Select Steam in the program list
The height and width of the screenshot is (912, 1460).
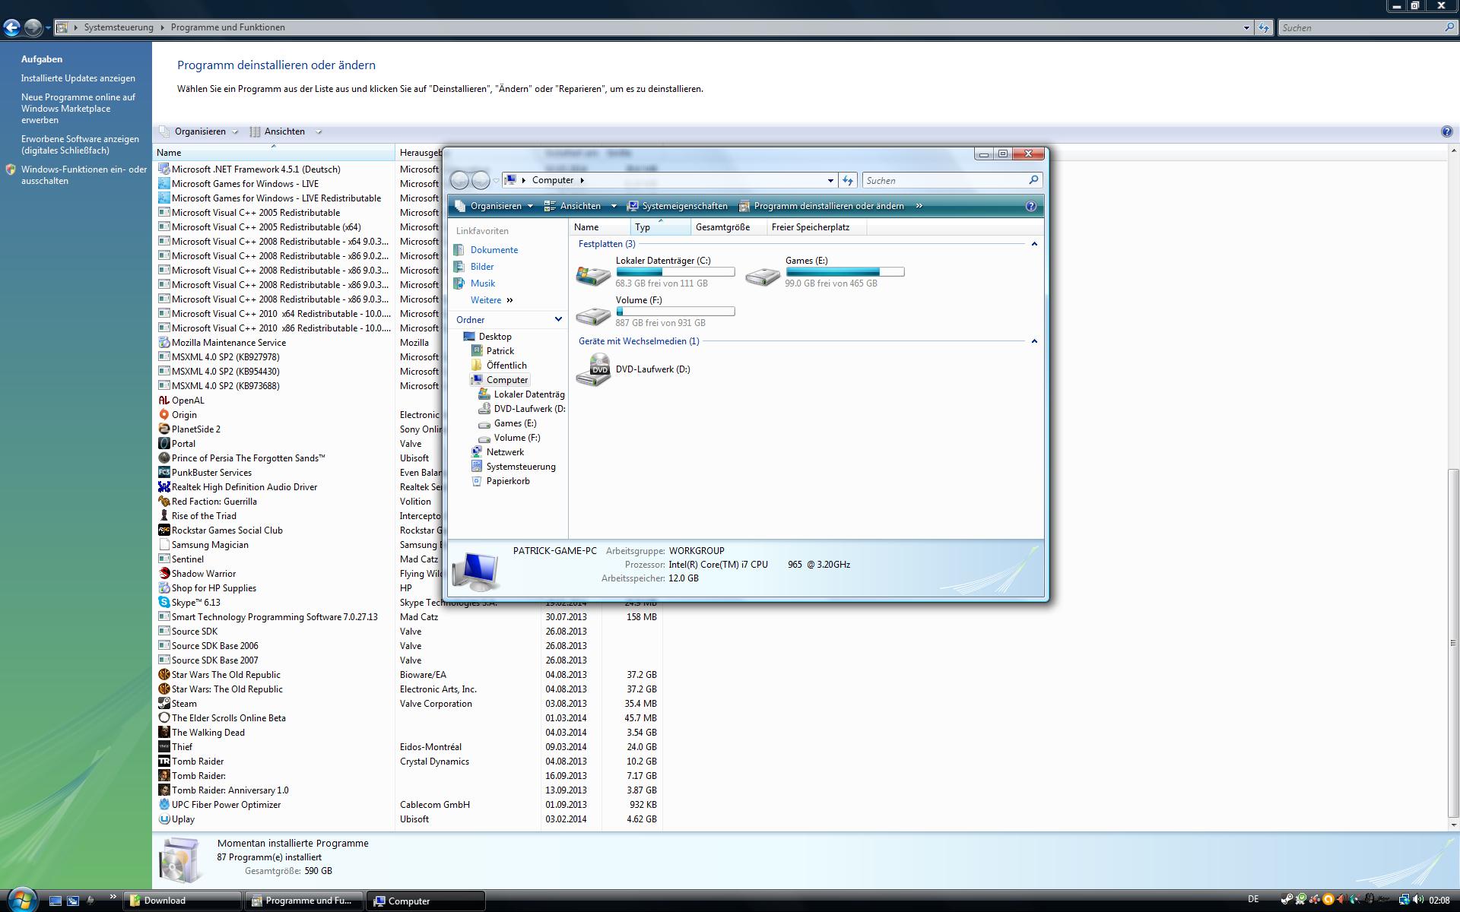pyautogui.click(x=184, y=704)
